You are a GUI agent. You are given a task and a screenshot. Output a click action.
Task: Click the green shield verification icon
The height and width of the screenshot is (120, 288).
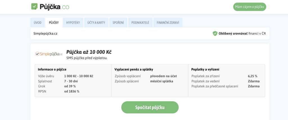[x=215, y=33]
